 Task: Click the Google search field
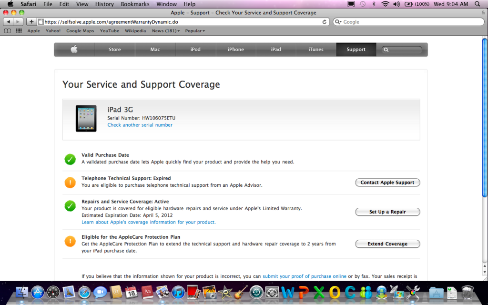pyautogui.click(x=408, y=22)
